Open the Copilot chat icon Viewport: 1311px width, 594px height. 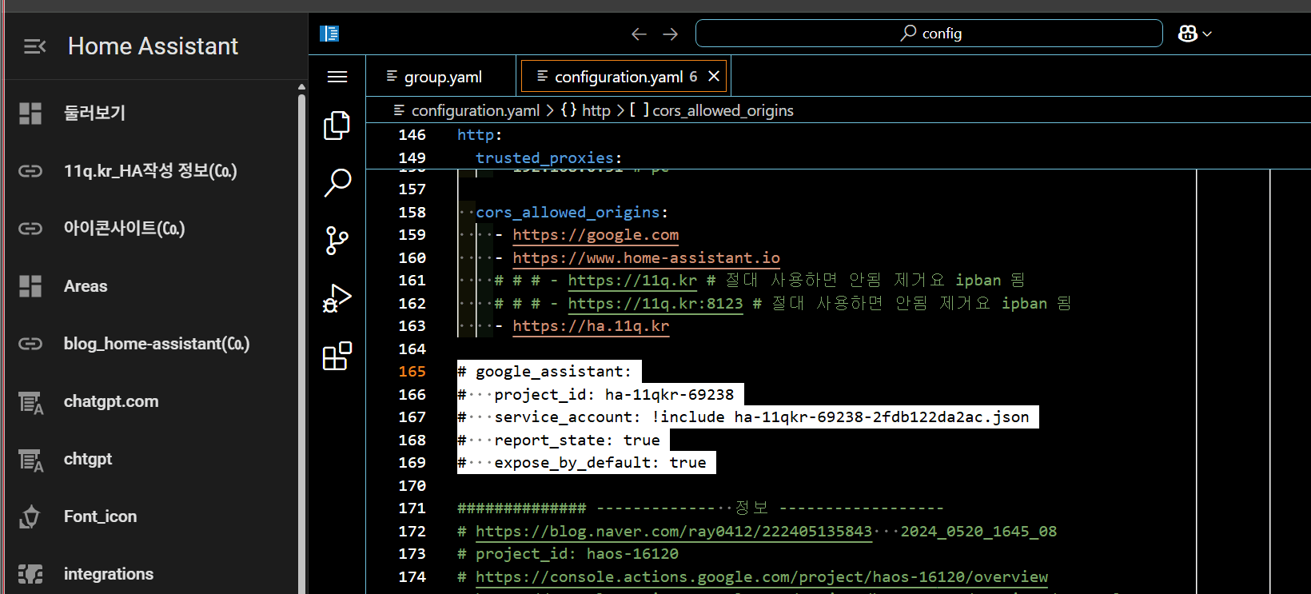point(1188,34)
